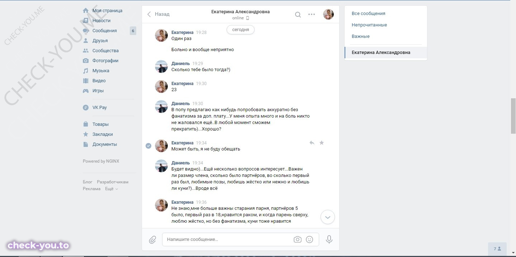Click sender name Екатерина on 19:30 message
The height and width of the screenshot is (257, 516).
[183, 84]
